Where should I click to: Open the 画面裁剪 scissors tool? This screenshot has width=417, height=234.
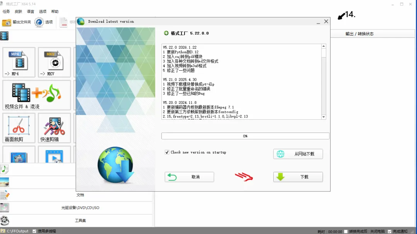point(19,128)
